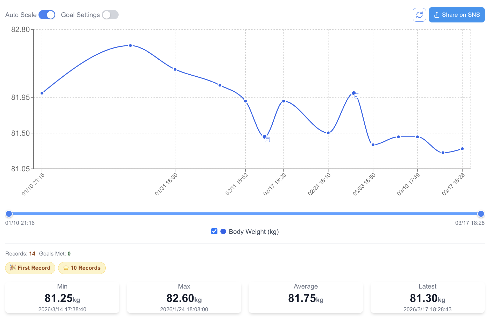The image size is (492, 319).
Task: Select the highest data point on the chart
Action: [130, 46]
